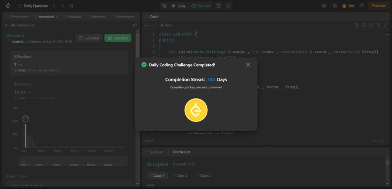
Task: Copy submission link icon
Action: [134, 25]
